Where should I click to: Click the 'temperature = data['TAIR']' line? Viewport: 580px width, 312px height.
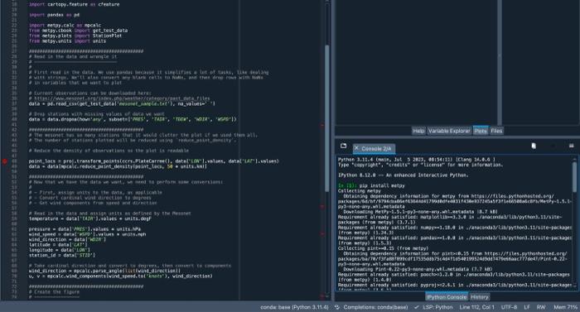(x=89, y=218)
